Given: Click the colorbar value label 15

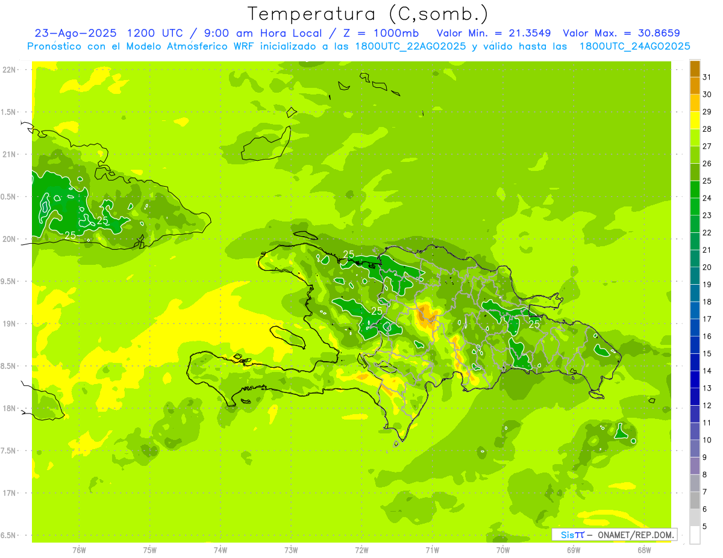Looking at the screenshot, I should coord(707,353).
